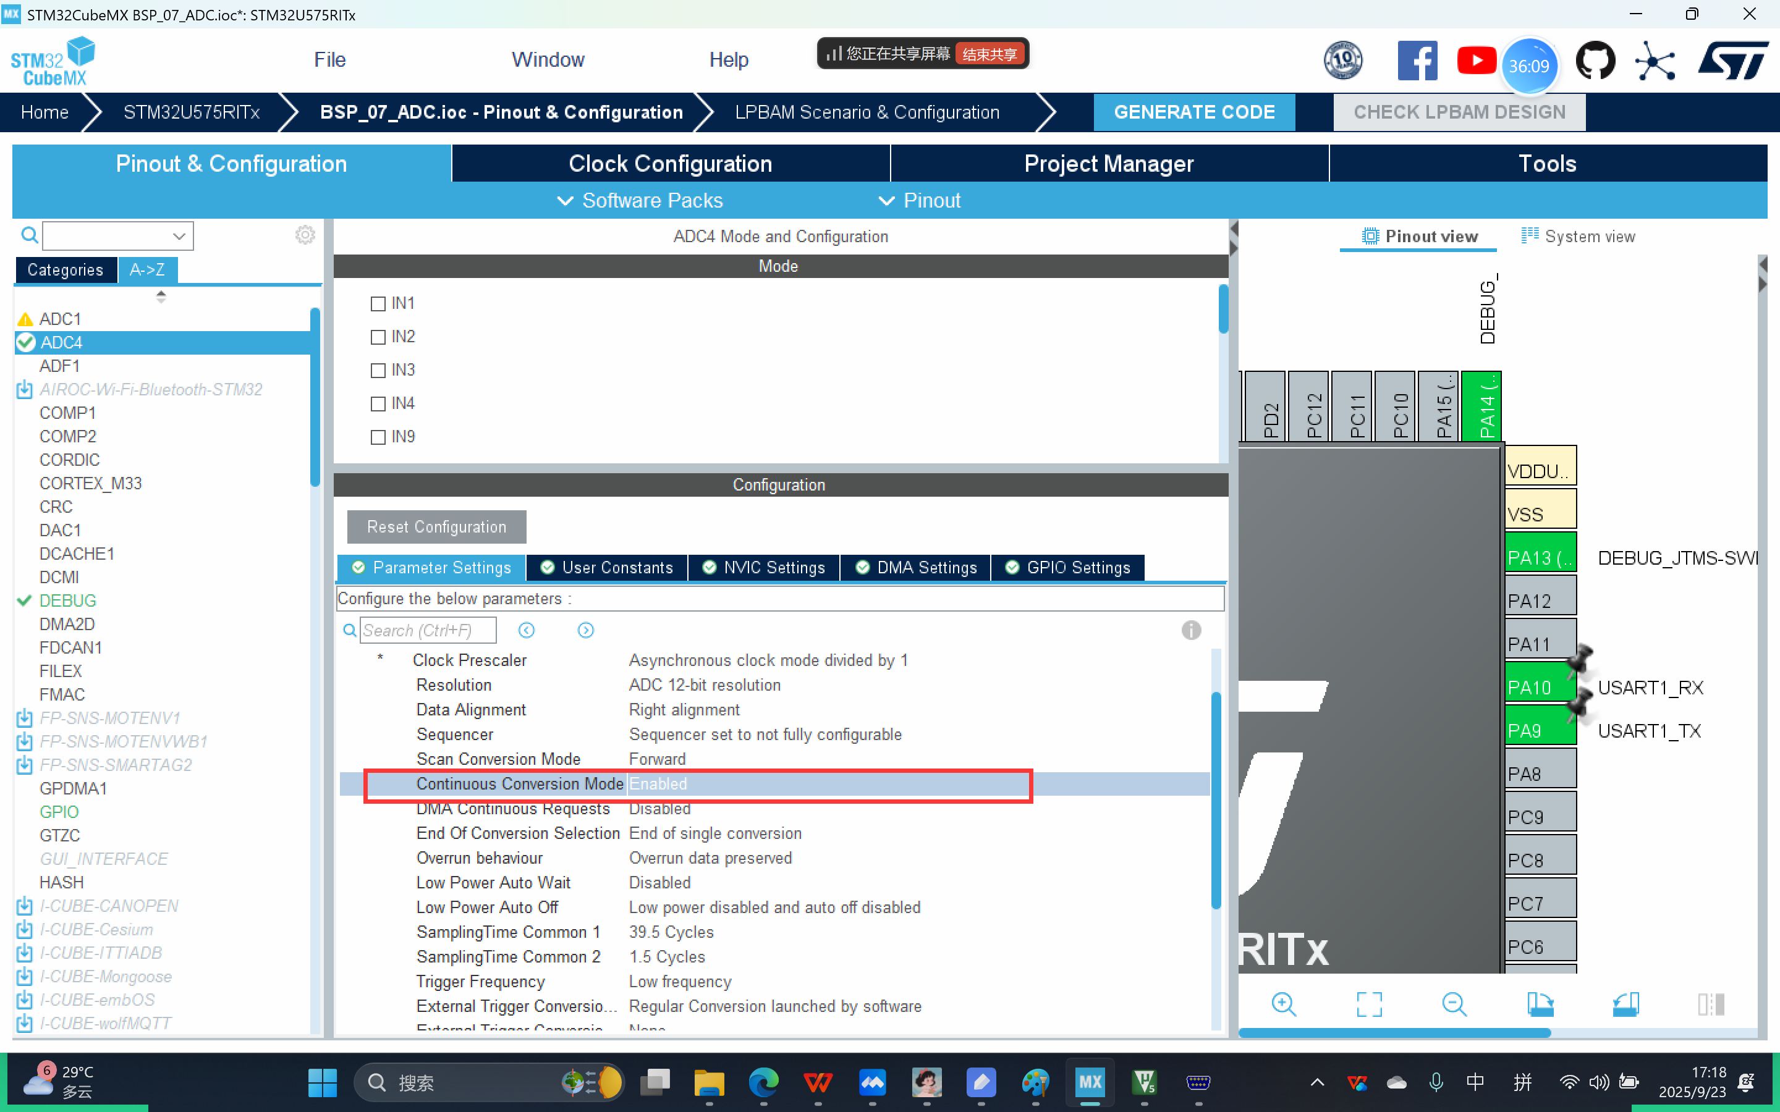Switch to the Project Manager tab
This screenshot has width=1780, height=1112.
click(1108, 163)
